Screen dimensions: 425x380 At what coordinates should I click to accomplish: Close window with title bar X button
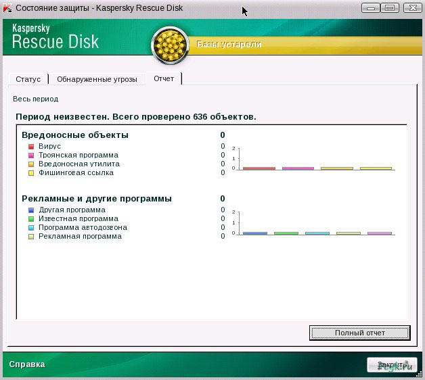click(x=413, y=8)
